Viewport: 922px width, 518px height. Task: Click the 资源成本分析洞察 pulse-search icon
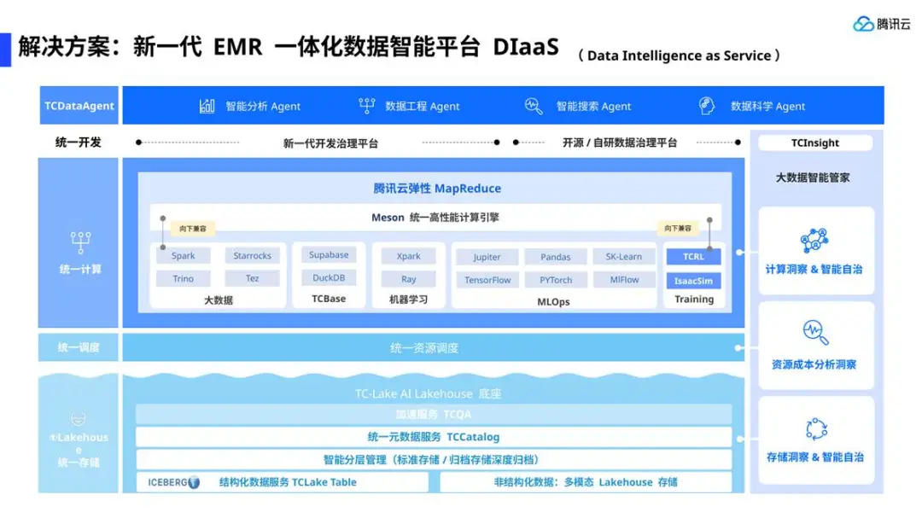point(815,333)
